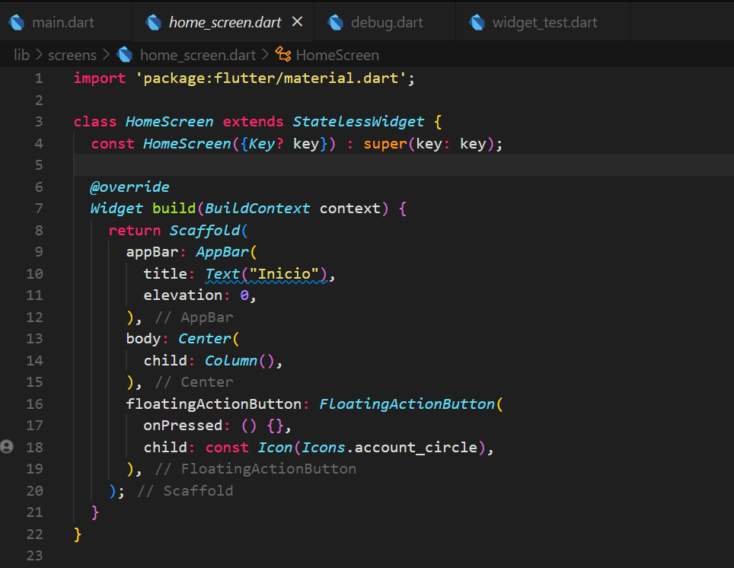Expand the breadcrumb chevron after lib
The image size is (734, 568).
point(39,56)
